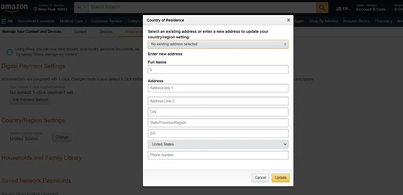Switch to the Devices tab

click(106, 32)
